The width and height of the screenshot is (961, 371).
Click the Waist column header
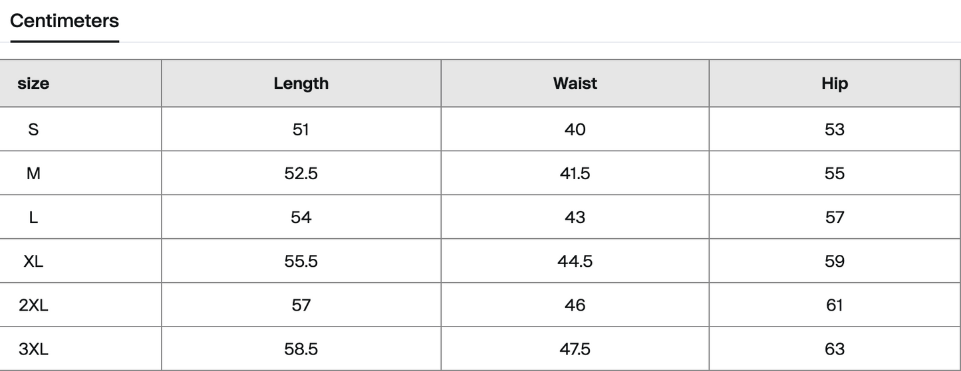[x=575, y=84]
